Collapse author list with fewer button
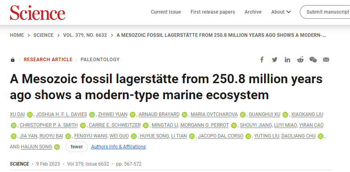The image size is (350, 172). click(x=76, y=147)
